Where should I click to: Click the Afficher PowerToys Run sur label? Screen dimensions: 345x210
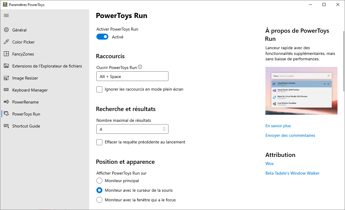tap(121, 173)
